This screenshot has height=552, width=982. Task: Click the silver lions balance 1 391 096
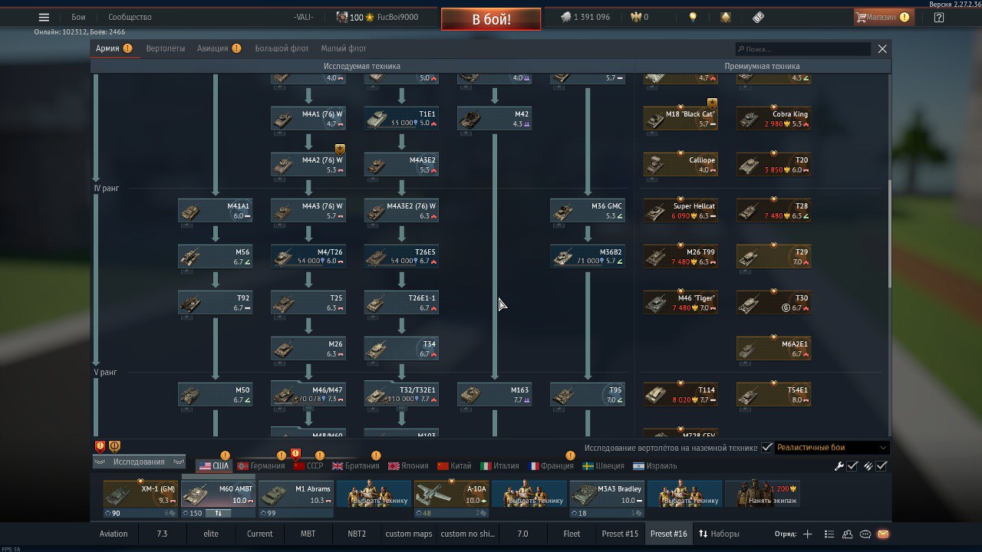585,17
